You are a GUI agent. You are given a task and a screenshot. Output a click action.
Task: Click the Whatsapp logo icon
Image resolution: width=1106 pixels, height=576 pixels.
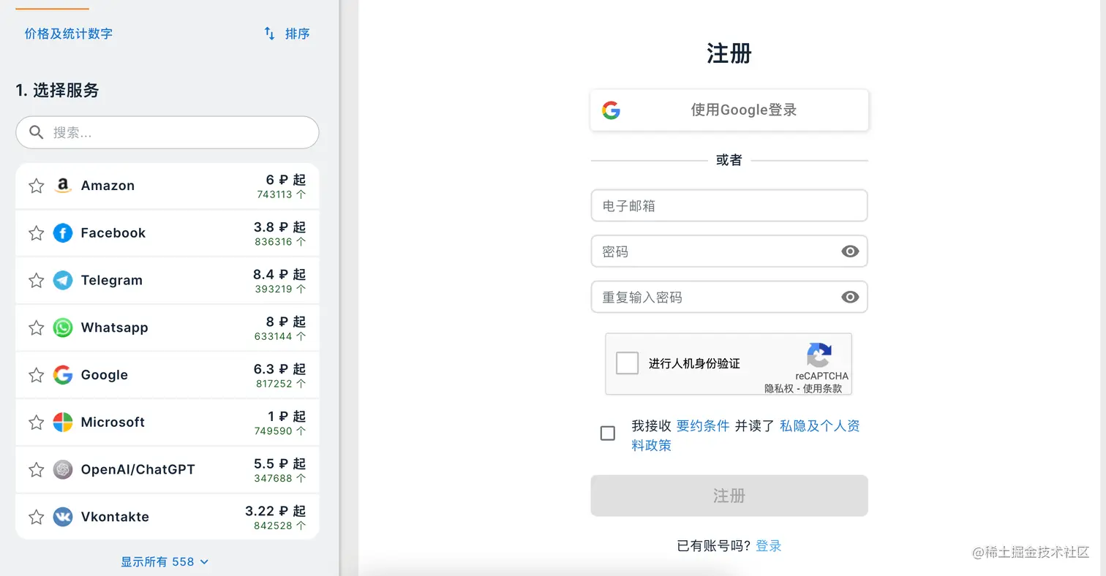[63, 327]
